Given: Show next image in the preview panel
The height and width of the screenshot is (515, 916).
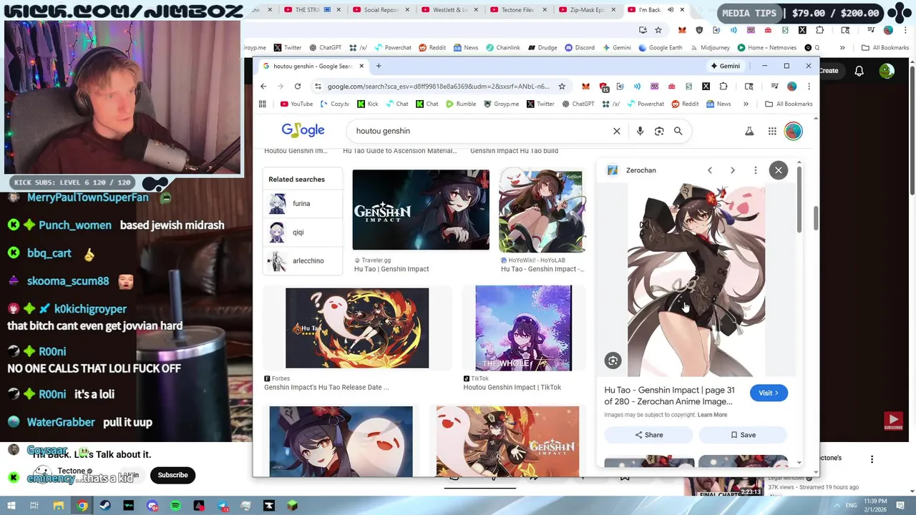Looking at the screenshot, I should click(x=732, y=170).
